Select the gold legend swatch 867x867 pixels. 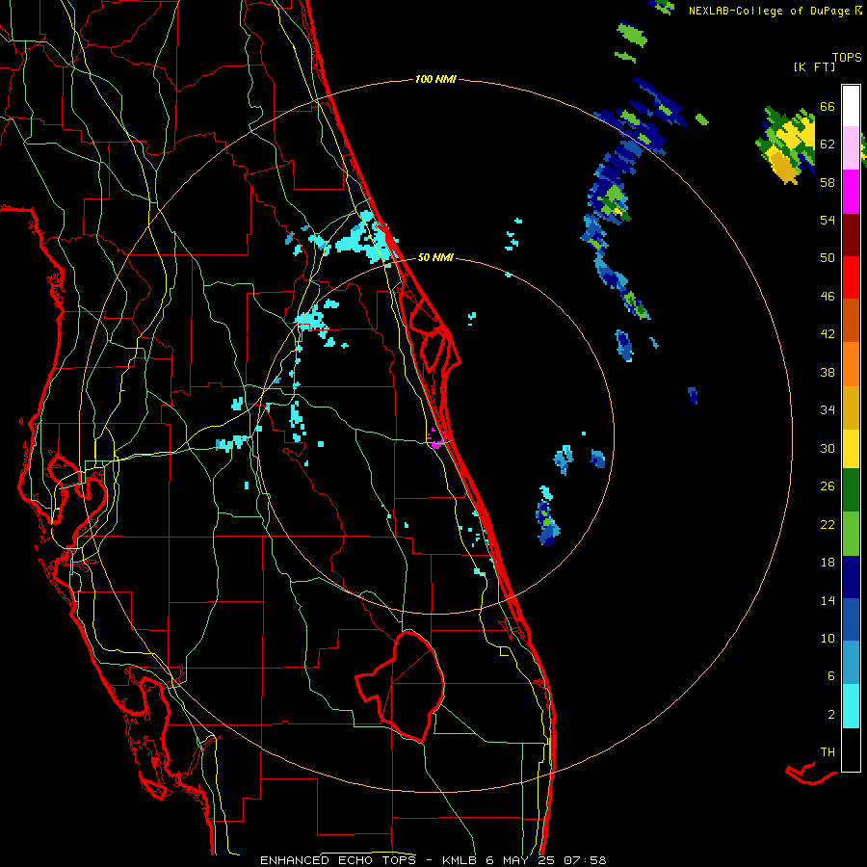click(x=851, y=407)
